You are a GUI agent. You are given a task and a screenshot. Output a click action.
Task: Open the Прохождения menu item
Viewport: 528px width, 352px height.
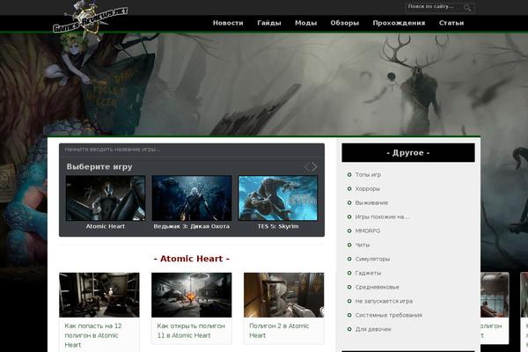(x=399, y=23)
